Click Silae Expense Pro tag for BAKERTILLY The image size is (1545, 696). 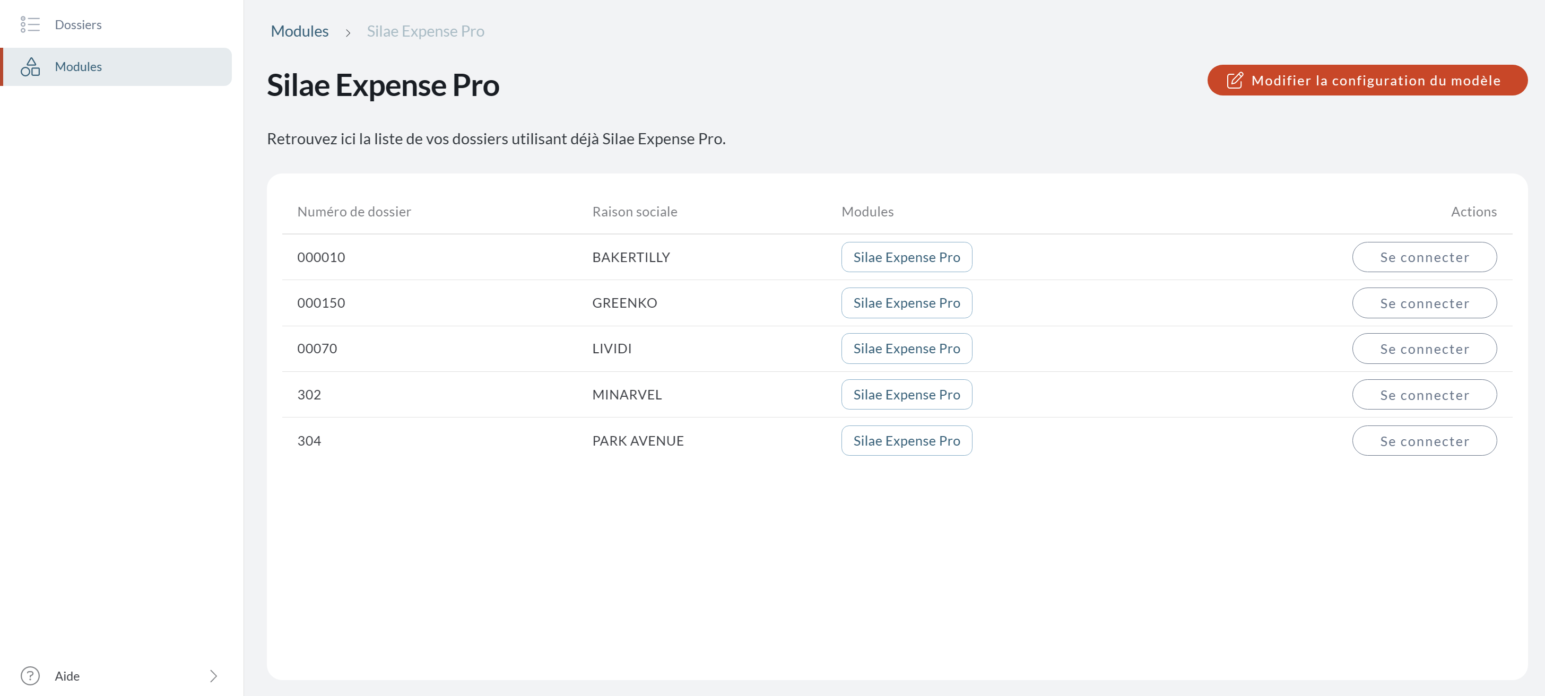[906, 257]
